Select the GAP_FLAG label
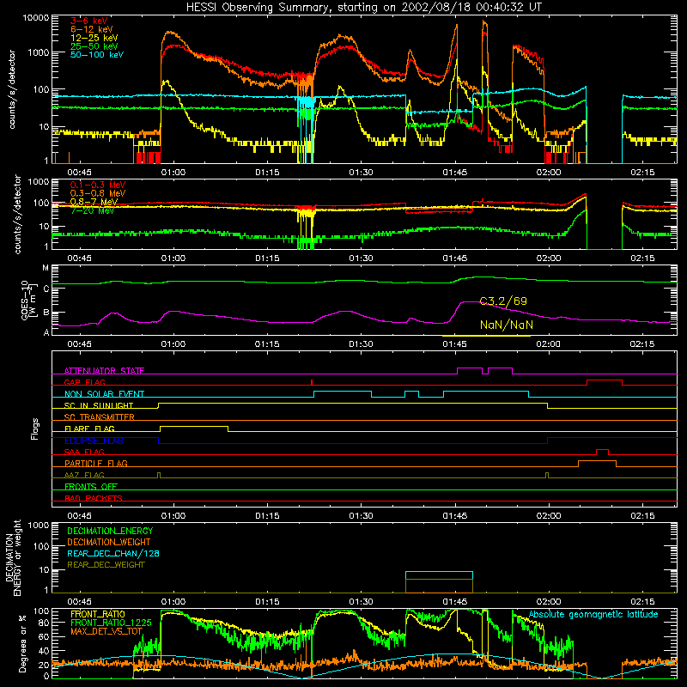Screen dimensions: 687x687 [85, 382]
